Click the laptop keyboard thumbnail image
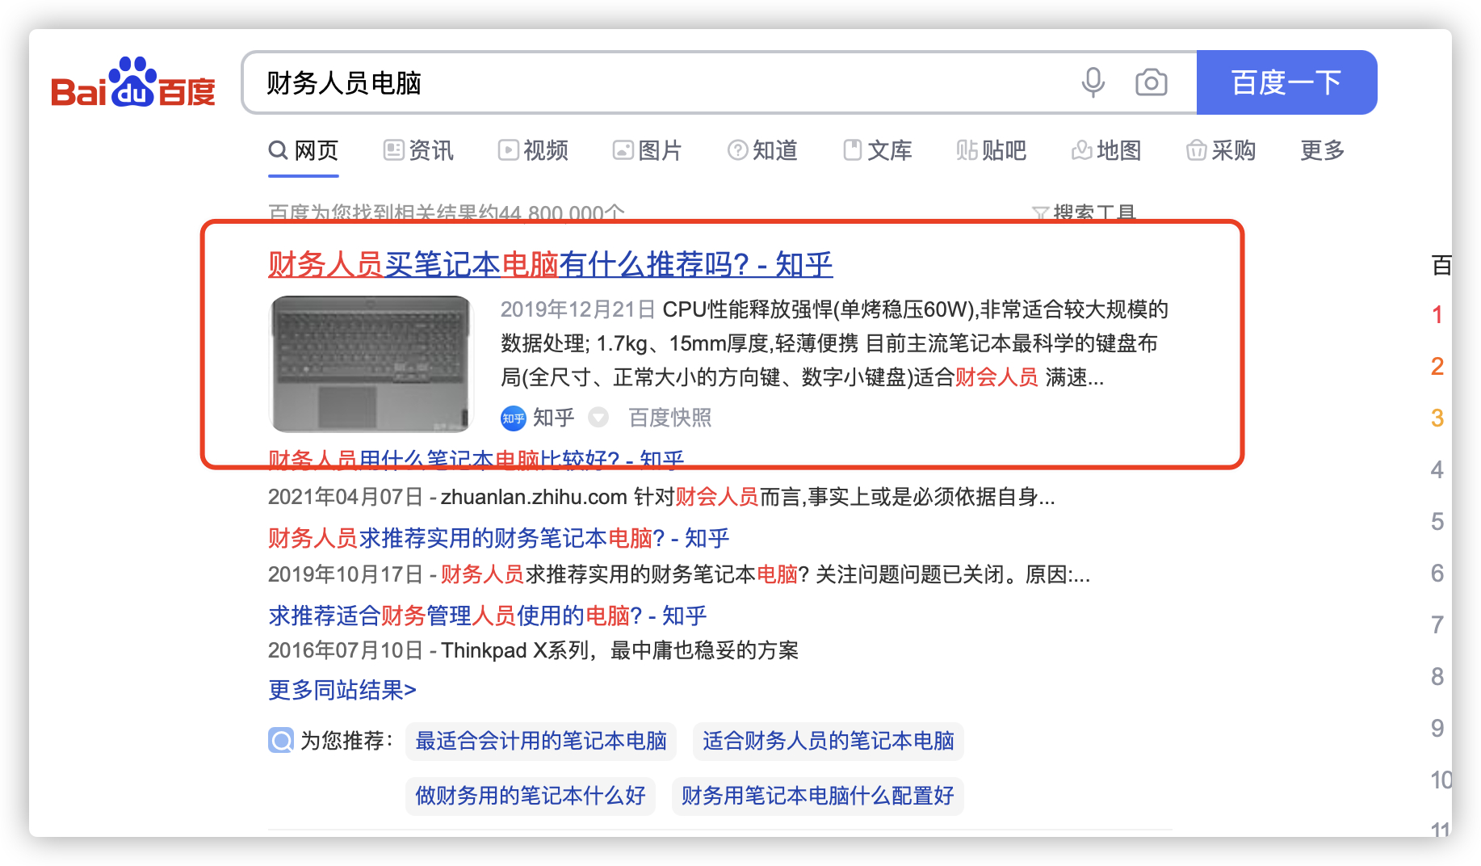This screenshot has height=866, width=1481. [371, 364]
